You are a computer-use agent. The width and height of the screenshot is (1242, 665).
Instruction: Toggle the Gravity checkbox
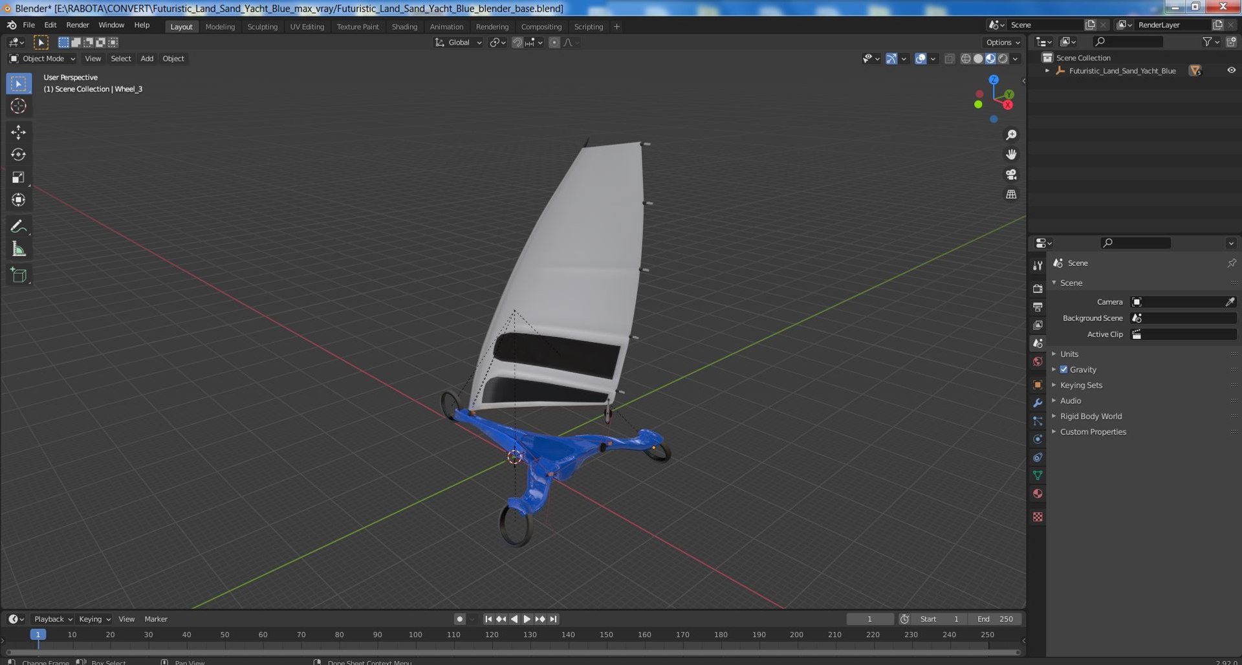(1063, 369)
